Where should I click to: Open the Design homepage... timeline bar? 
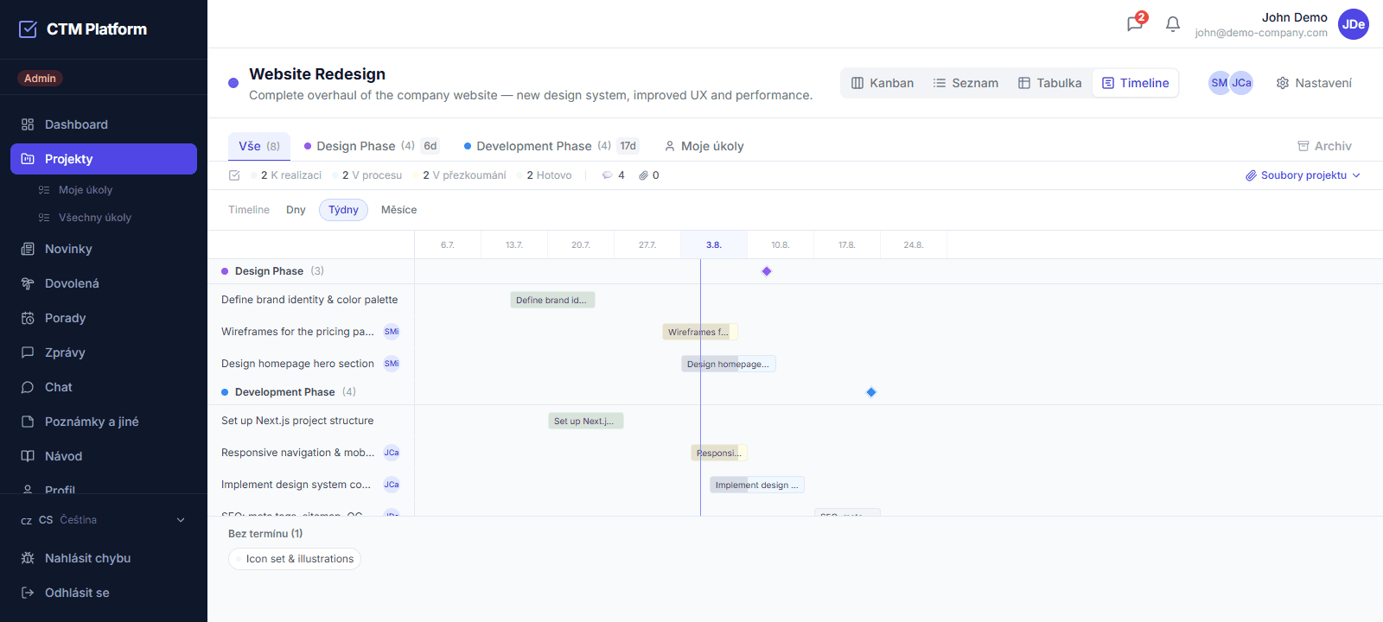[x=729, y=364]
